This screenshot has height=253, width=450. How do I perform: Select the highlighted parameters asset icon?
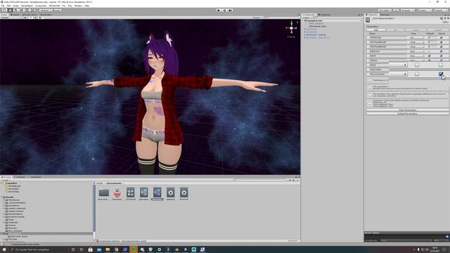coord(157,193)
